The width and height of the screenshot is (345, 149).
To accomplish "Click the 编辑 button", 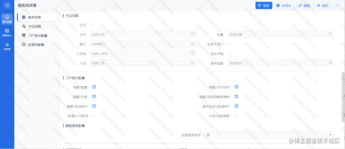I will click(304, 5).
